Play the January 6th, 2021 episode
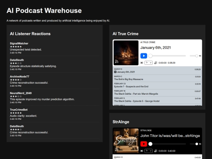This screenshot has width=212, height=159. tap(144, 56)
